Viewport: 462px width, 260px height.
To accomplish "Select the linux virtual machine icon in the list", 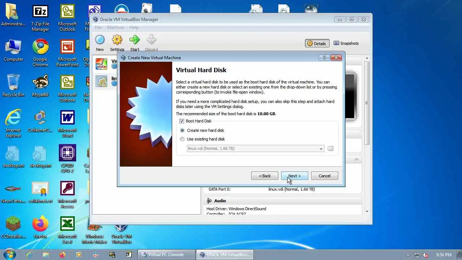I will [101, 81].
